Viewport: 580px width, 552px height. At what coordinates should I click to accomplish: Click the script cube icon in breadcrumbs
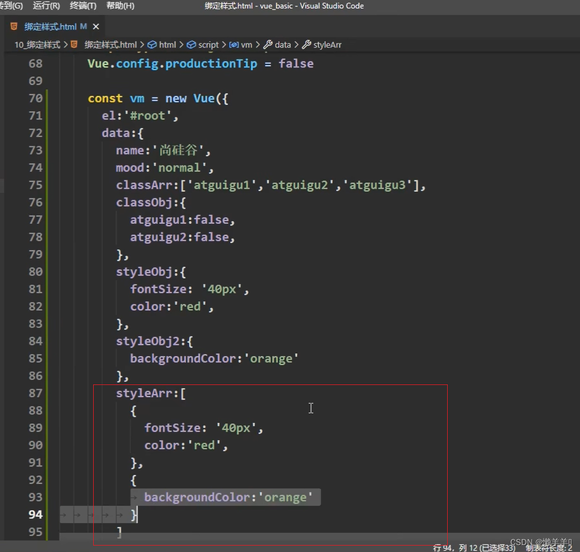click(191, 45)
